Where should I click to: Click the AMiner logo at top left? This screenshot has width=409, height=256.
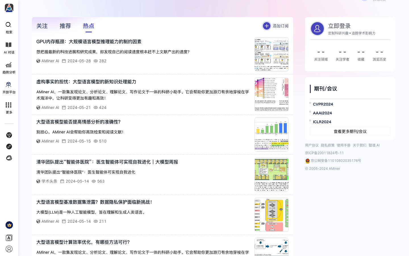pyautogui.click(x=9, y=8)
